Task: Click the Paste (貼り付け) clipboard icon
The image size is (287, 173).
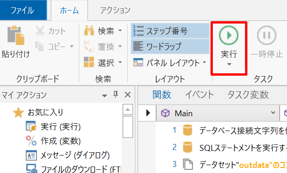Action: click(x=16, y=36)
